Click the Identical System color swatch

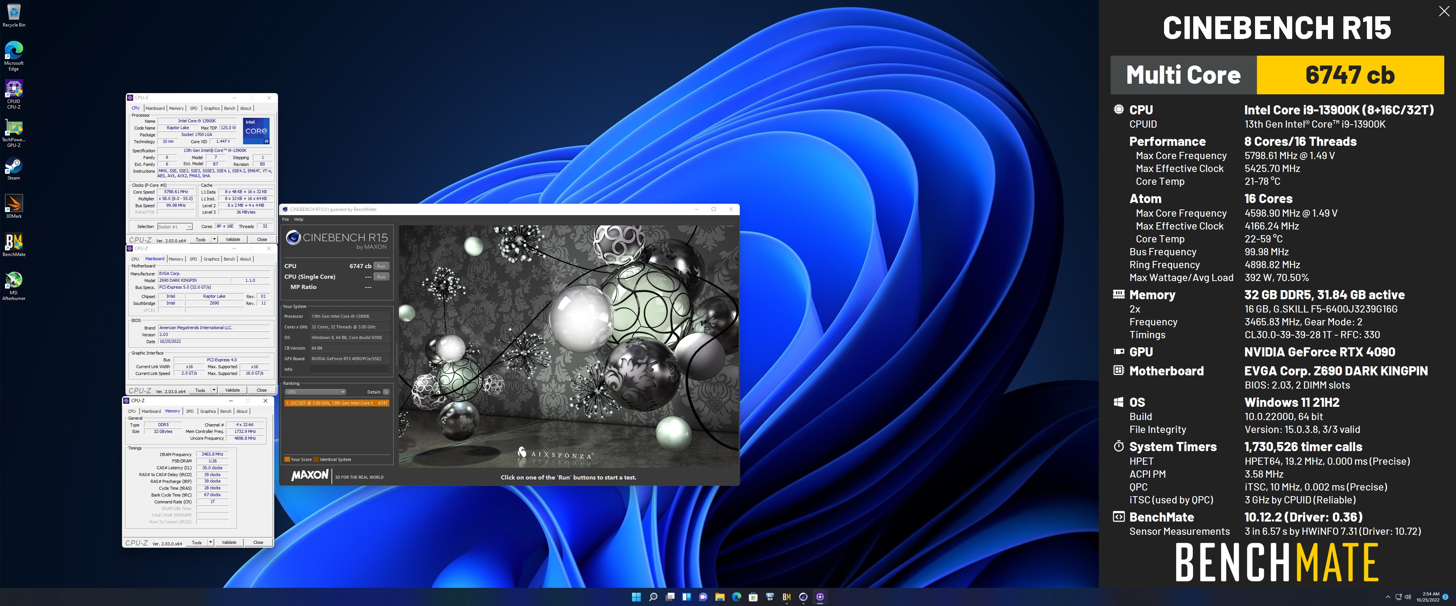317,460
